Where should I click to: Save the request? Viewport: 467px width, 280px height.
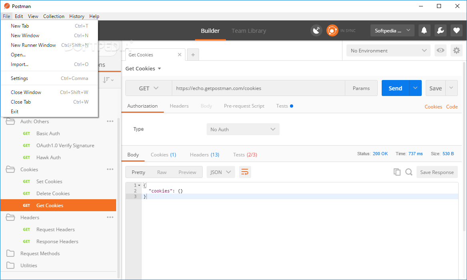point(435,88)
